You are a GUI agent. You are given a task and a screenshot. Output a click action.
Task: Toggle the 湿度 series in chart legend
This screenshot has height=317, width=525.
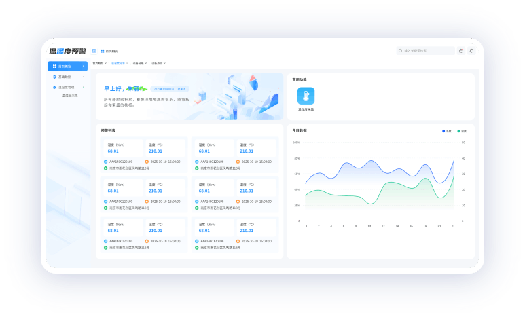tap(462, 130)
